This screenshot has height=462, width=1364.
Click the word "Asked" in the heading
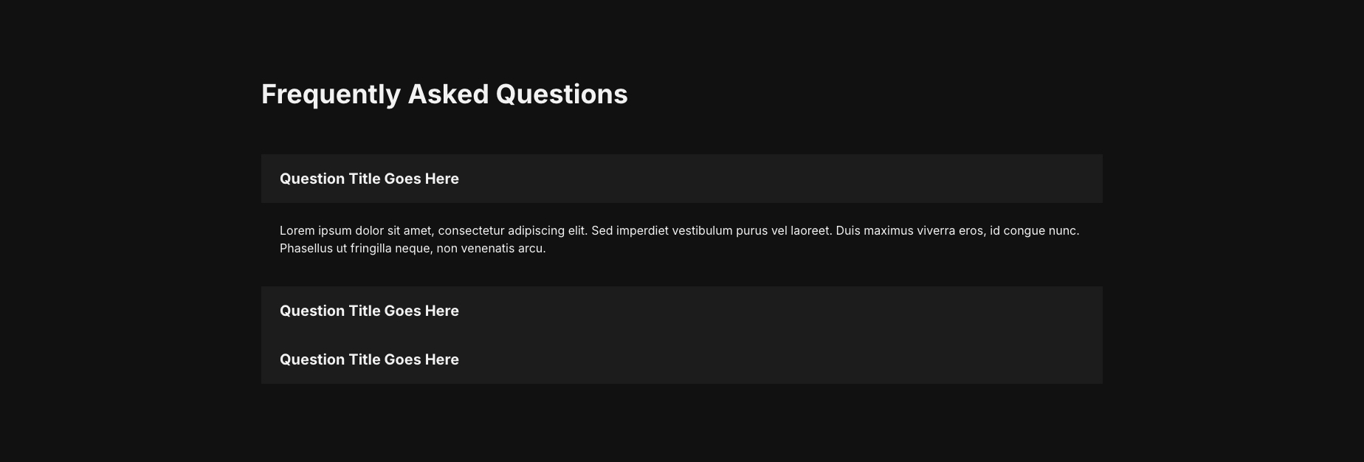point(448,94)
